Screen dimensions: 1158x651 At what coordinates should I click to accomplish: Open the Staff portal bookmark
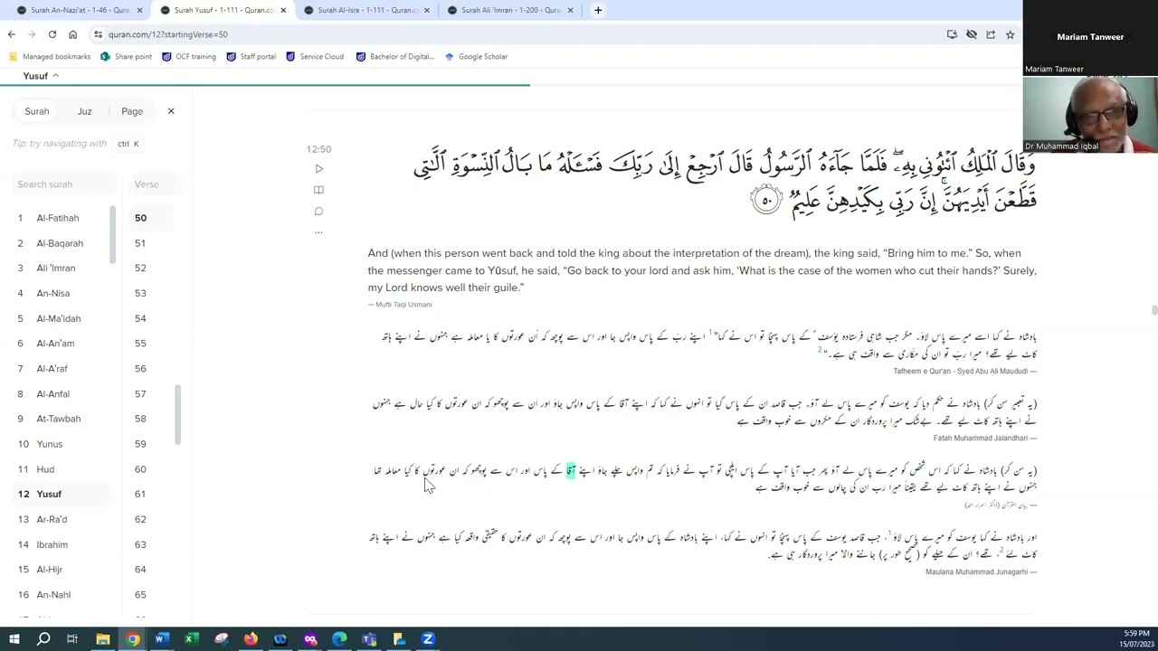click(251, 56)
